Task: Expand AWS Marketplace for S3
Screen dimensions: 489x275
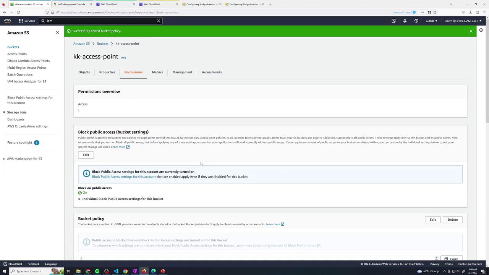Action: (x=4, y=159)
